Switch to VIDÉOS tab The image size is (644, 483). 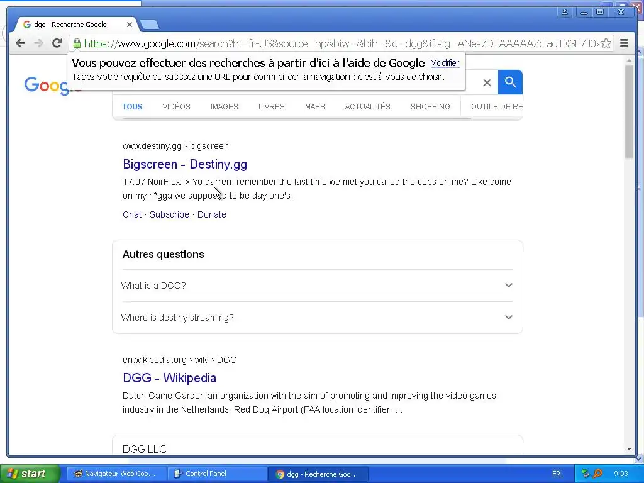point(176,107)
